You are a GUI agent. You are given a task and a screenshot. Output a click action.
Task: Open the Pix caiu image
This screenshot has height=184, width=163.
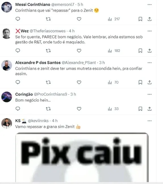click(x=82, y=157)
